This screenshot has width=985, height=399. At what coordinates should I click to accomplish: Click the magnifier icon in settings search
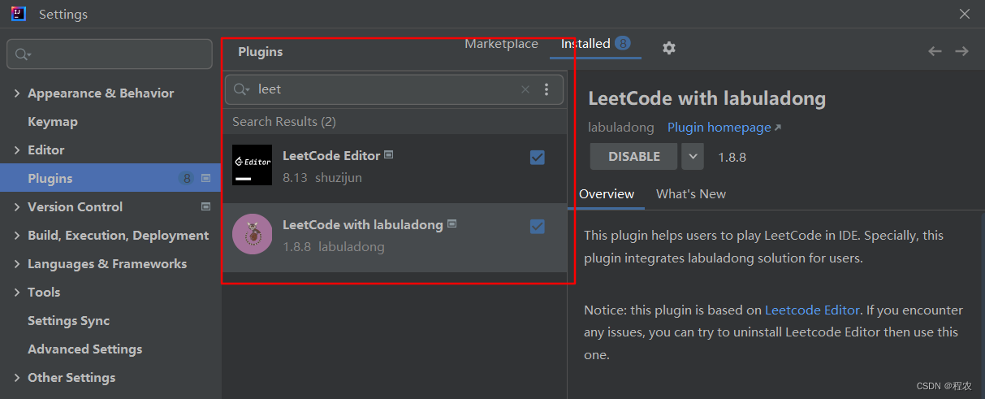23,54
